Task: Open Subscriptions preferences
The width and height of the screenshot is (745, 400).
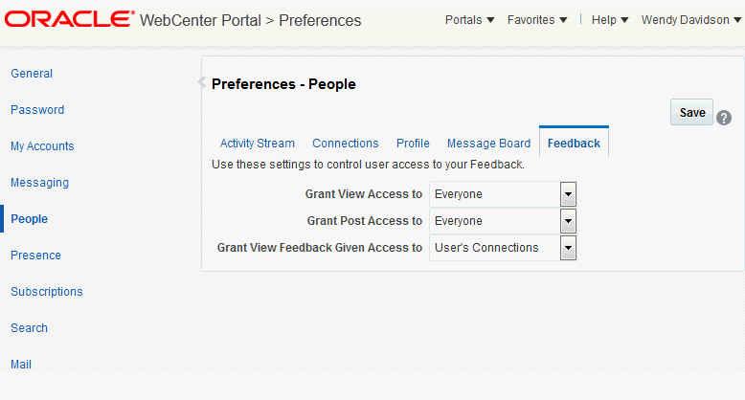Action: 47,292
